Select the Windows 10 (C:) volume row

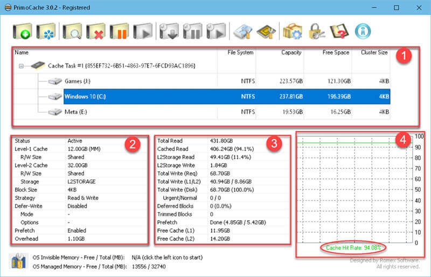pyautogui.click(x=227, y=96)
